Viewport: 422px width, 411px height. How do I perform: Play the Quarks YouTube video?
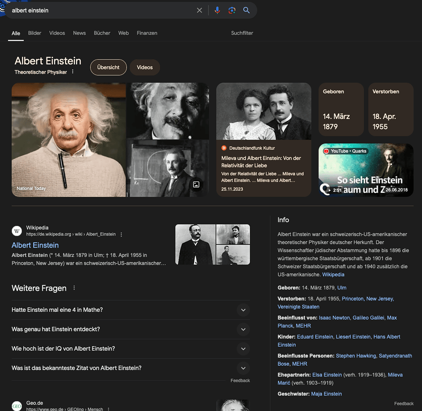point(366,170)
